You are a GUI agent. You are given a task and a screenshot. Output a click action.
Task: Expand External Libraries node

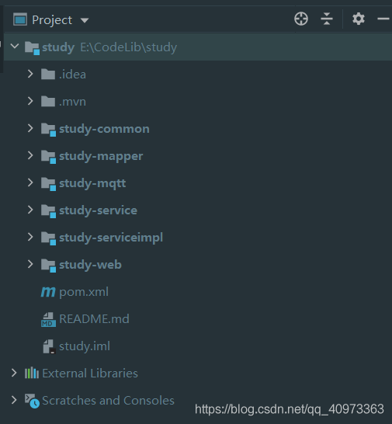pos(14,373)
